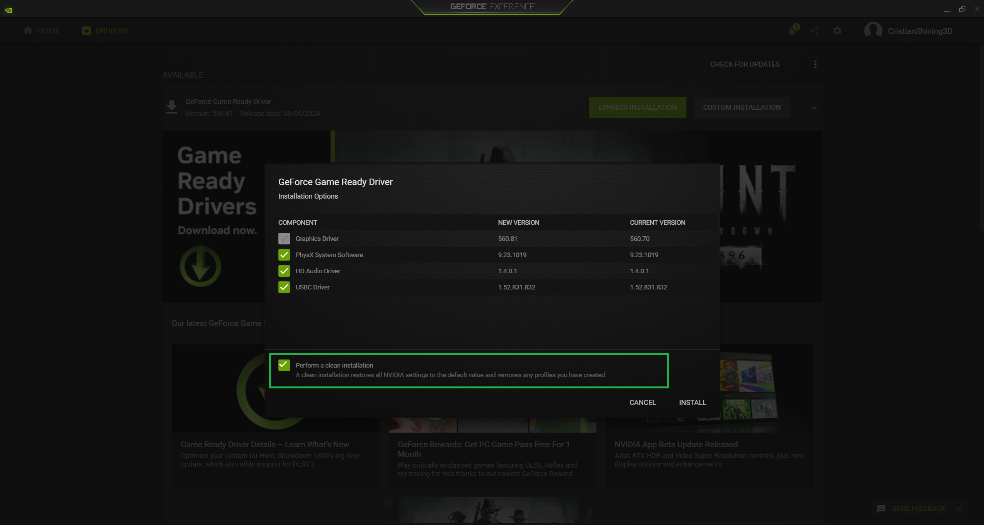This screenshot has height=525, width=984.
Task: Select the Drivers tab
Action: point(105,31)
